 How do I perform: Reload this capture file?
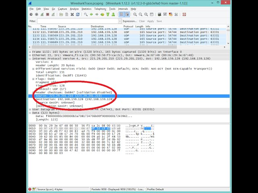78,14
